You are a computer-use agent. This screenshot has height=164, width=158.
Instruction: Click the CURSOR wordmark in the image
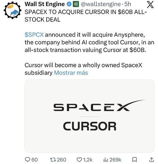point(89,126)
